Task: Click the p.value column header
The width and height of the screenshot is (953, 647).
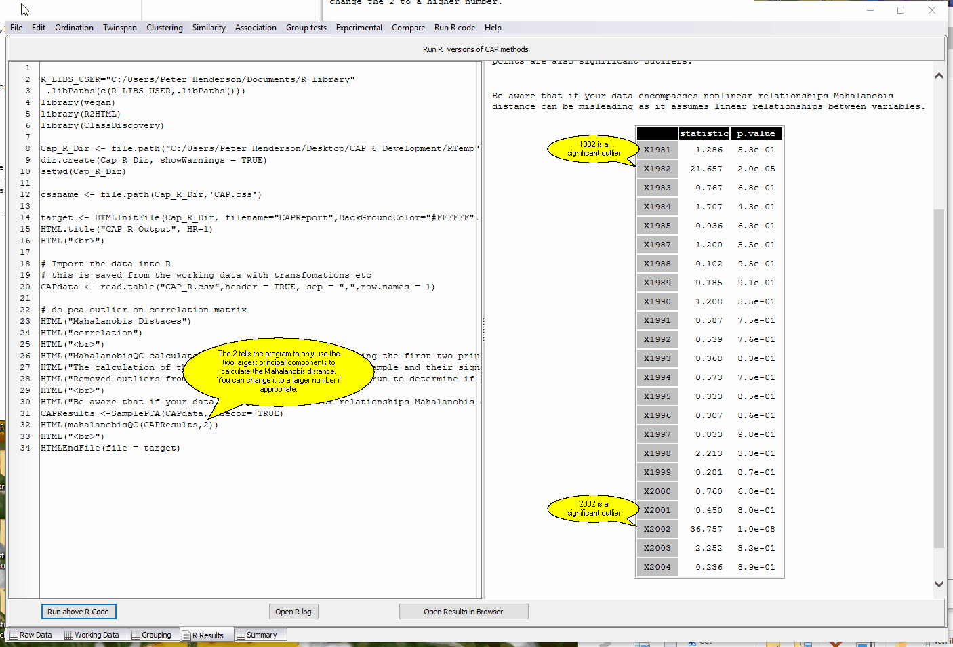Action: click(756, 133)
